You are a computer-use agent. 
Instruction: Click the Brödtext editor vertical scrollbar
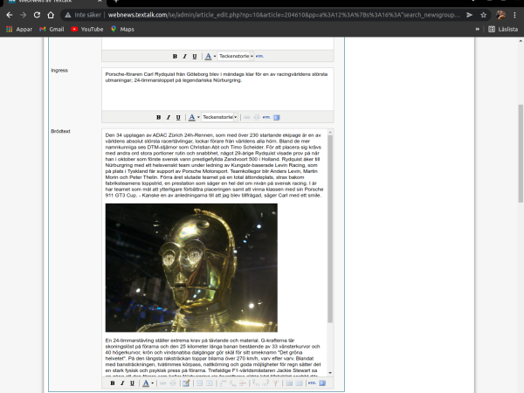[330, 229]
